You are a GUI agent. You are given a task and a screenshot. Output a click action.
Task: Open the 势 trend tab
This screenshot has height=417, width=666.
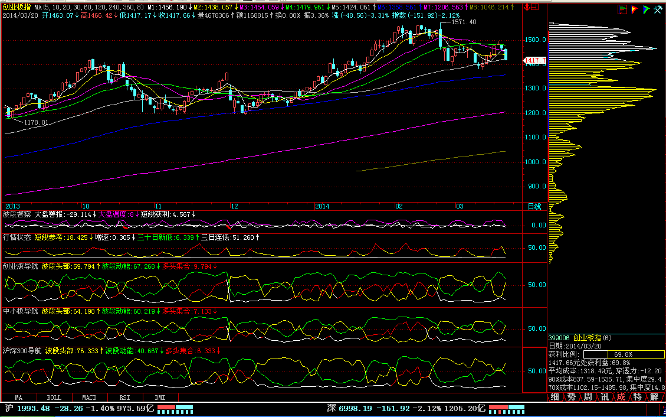coord(571,397)
